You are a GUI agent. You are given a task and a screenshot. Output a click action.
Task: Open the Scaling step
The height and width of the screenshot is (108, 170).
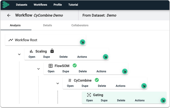tap(32, 57)
